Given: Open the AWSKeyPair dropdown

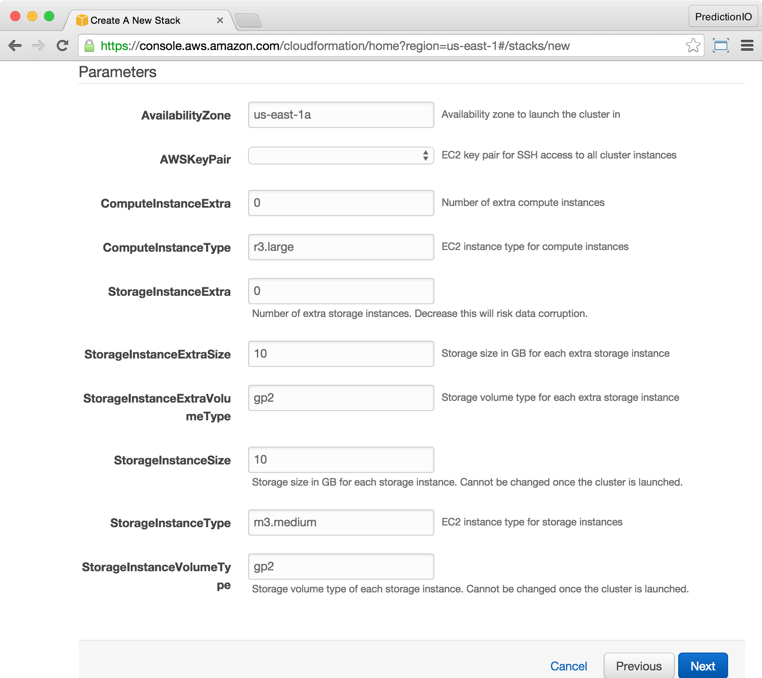Looking at the screenshot, I should click(341, 156).
